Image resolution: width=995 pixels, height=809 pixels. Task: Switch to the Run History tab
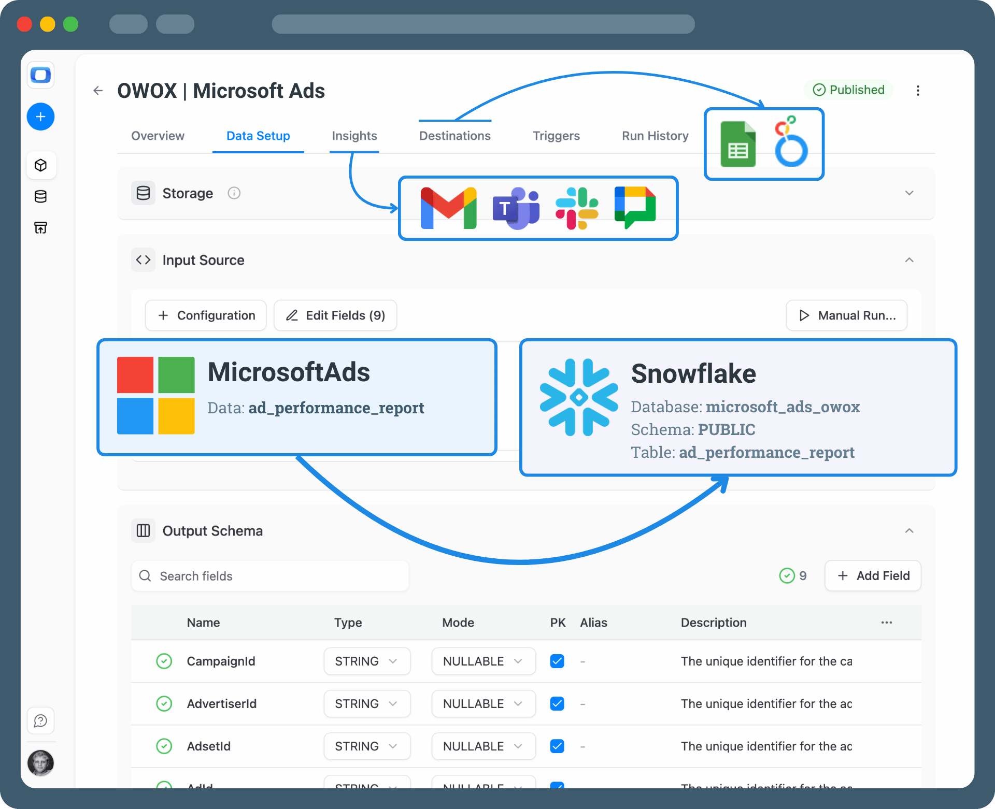(x=655, y=136)
